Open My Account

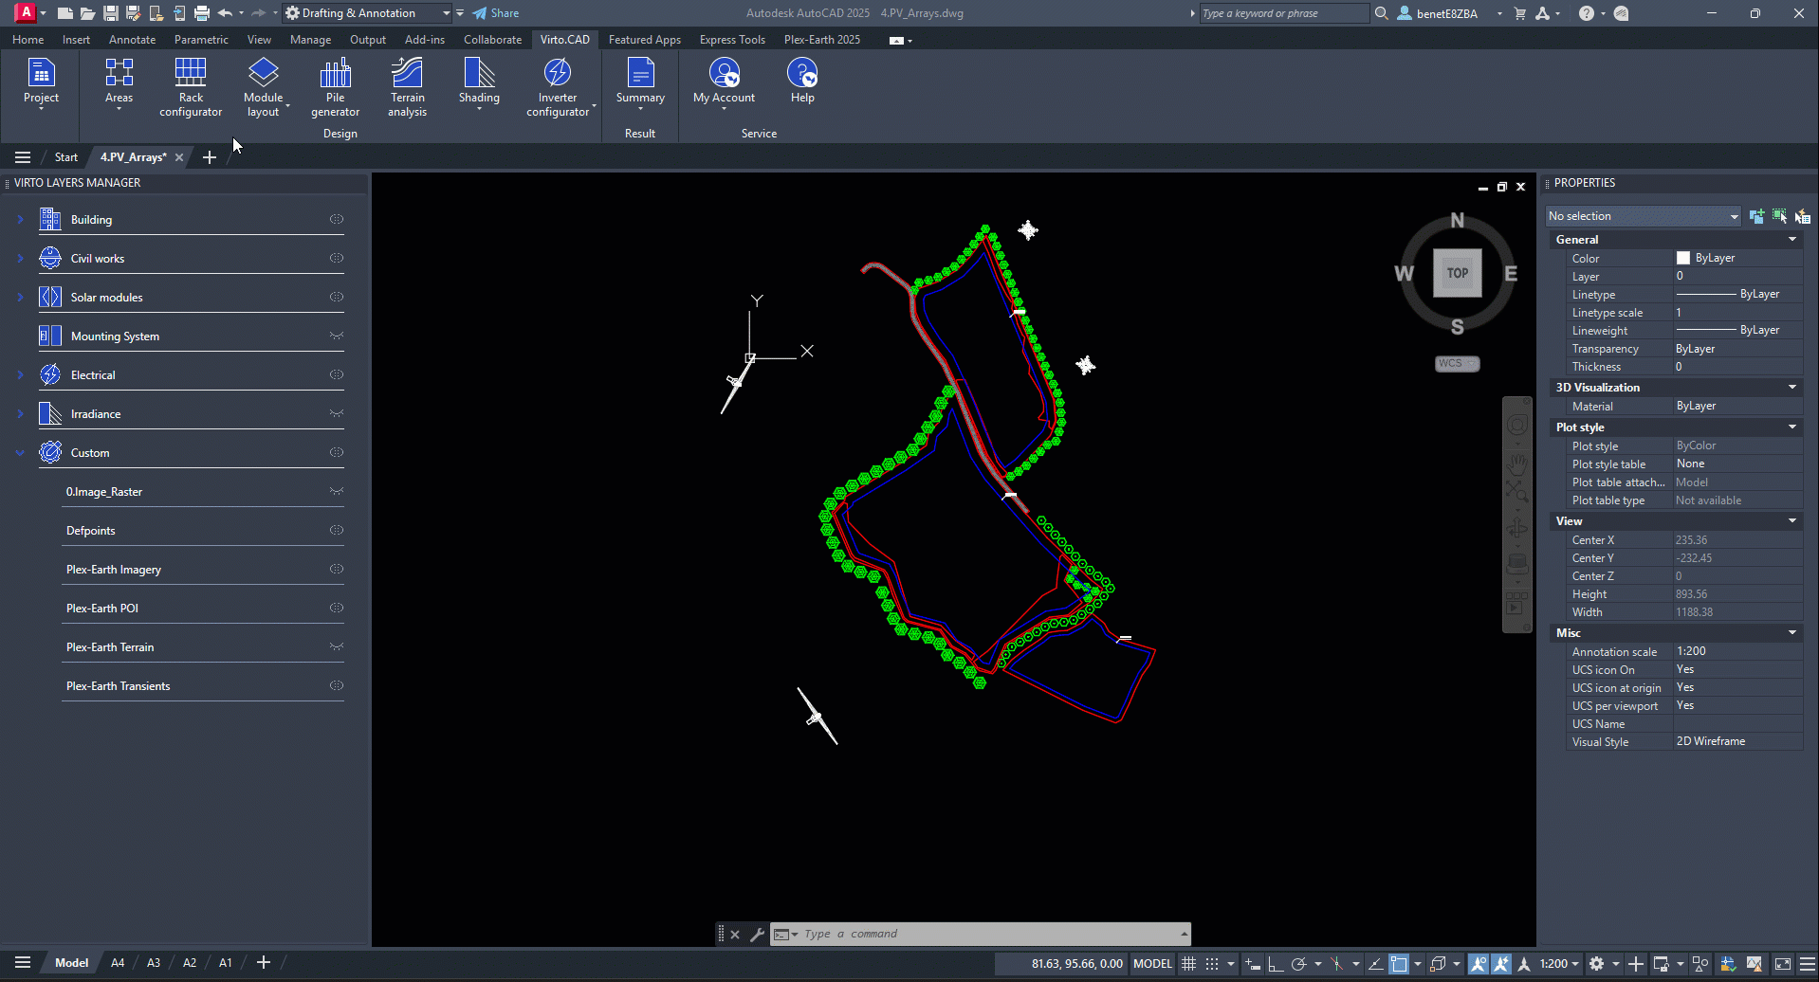724,83
